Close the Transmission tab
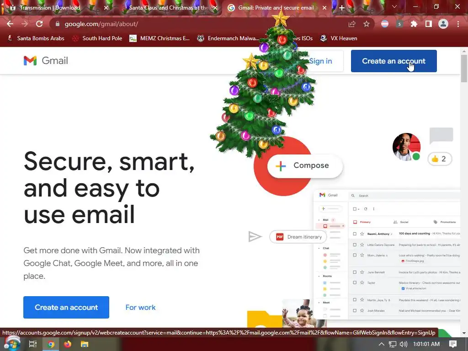 coord(106,8)
